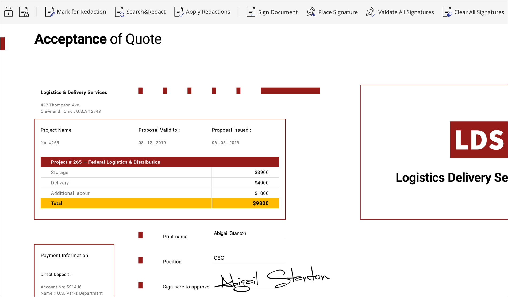Click the Mark for Redaction label

(x=81, y=12)
